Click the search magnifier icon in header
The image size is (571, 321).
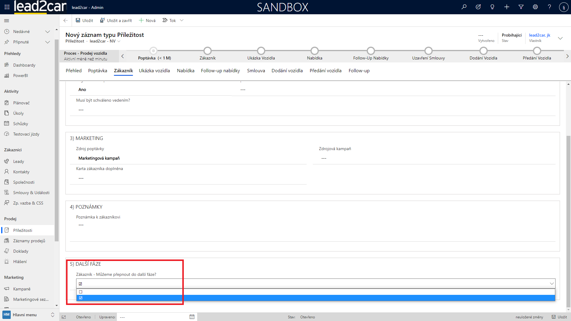[x=464, y=7]
